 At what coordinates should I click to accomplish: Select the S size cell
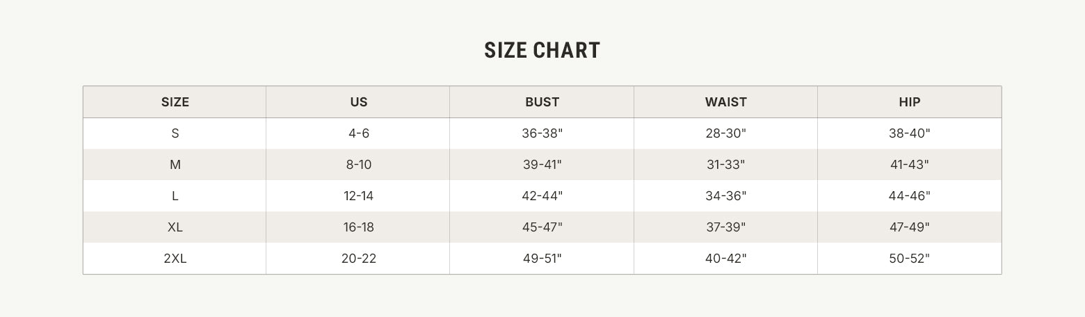point(175,133)
